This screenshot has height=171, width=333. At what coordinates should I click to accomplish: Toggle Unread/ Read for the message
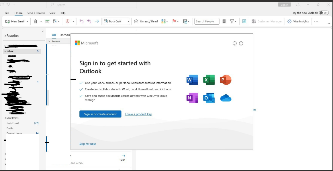tap(146, 21)
